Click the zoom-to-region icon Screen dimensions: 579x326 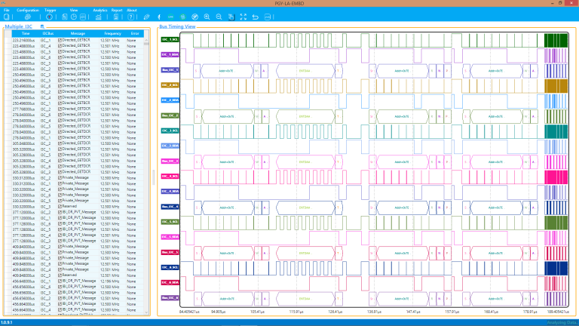231,17
